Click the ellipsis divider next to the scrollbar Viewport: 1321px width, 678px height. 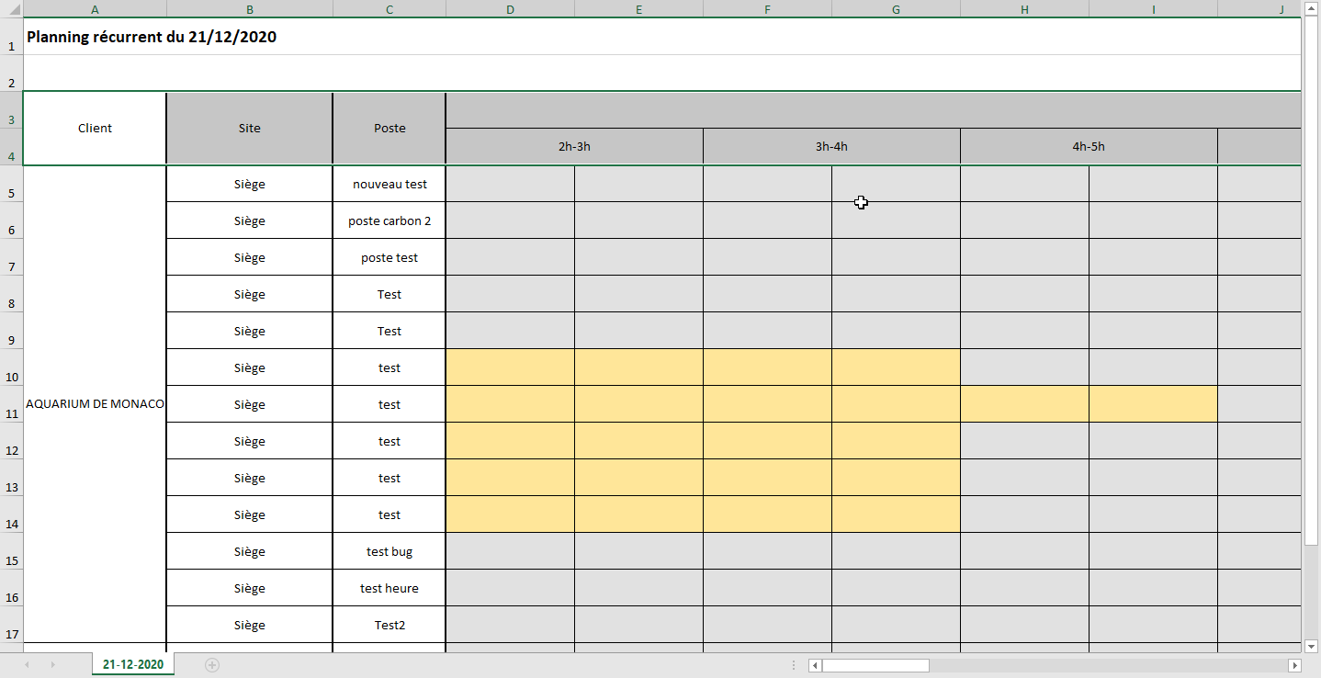click(x=794, y=665)
